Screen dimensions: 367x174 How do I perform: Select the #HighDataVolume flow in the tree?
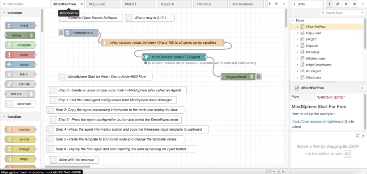point(318,65)
